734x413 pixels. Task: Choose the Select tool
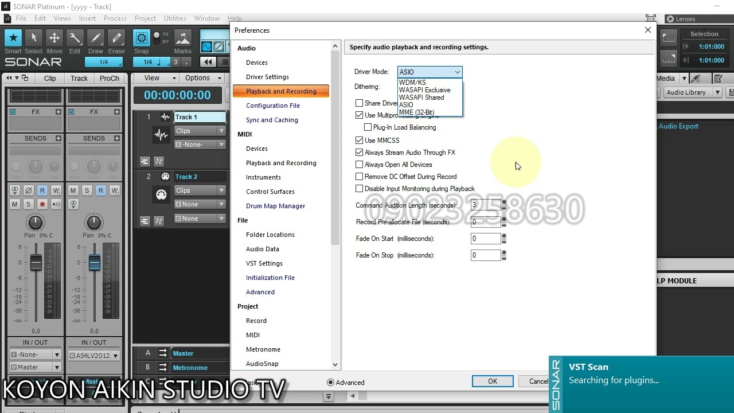(x=33, y=38)
